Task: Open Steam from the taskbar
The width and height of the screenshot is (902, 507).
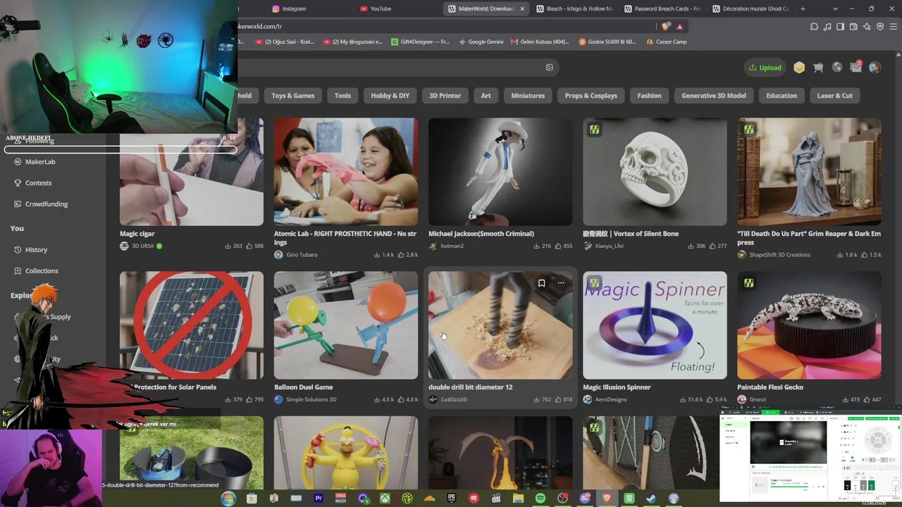Action: (x=651, y=499)
